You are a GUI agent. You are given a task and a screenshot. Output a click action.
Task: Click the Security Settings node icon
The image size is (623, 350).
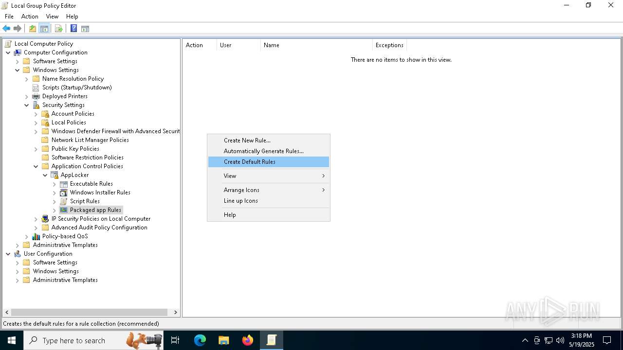pos(36,105)
